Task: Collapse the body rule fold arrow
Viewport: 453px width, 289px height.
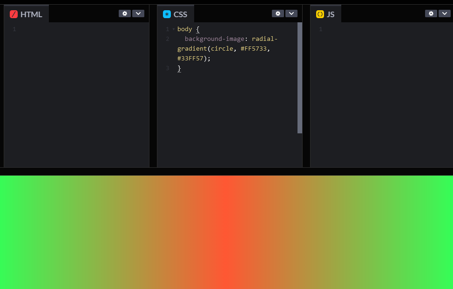Action: point(174,29)
